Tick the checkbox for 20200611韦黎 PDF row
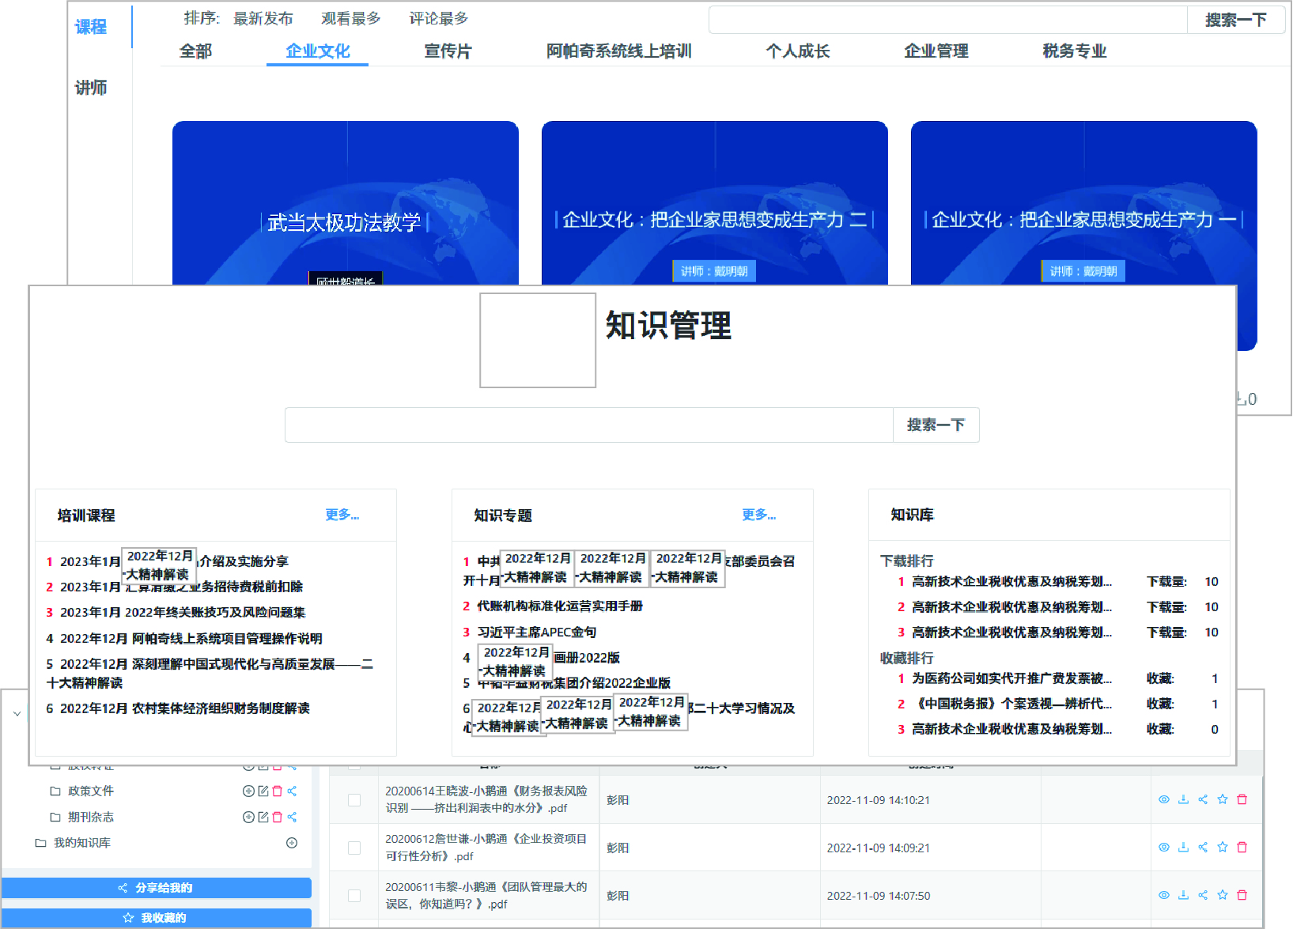1293x929 pixels. [354, 896]
